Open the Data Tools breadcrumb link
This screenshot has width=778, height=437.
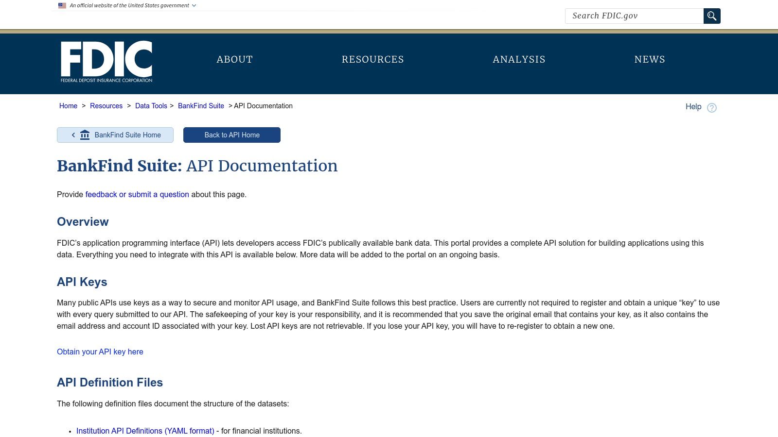pyautogui.click(x=151, y=106)
